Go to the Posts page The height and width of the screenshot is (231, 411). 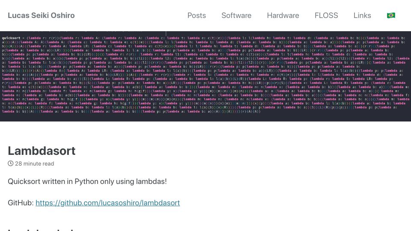197,15
